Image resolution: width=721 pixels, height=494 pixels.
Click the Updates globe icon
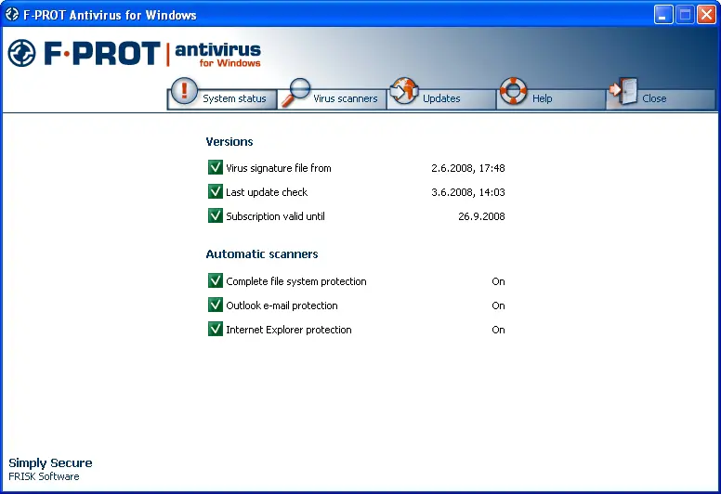[x=404, y=90]
